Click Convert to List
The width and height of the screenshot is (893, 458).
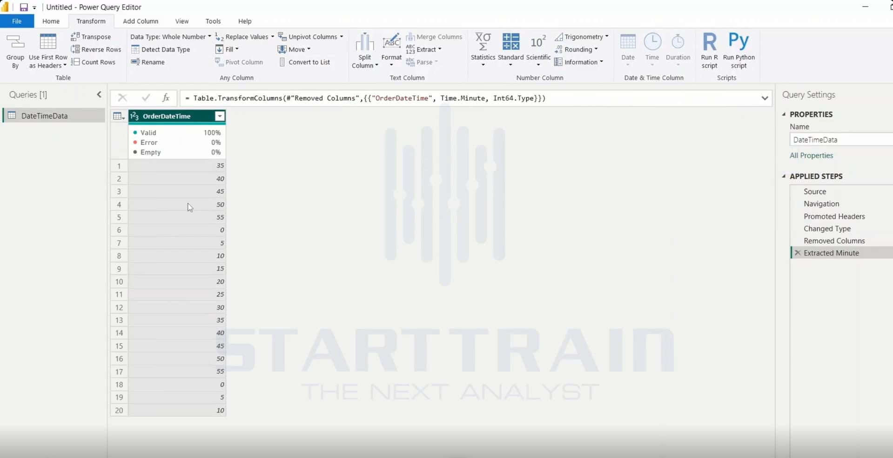[x=304, y=62]
